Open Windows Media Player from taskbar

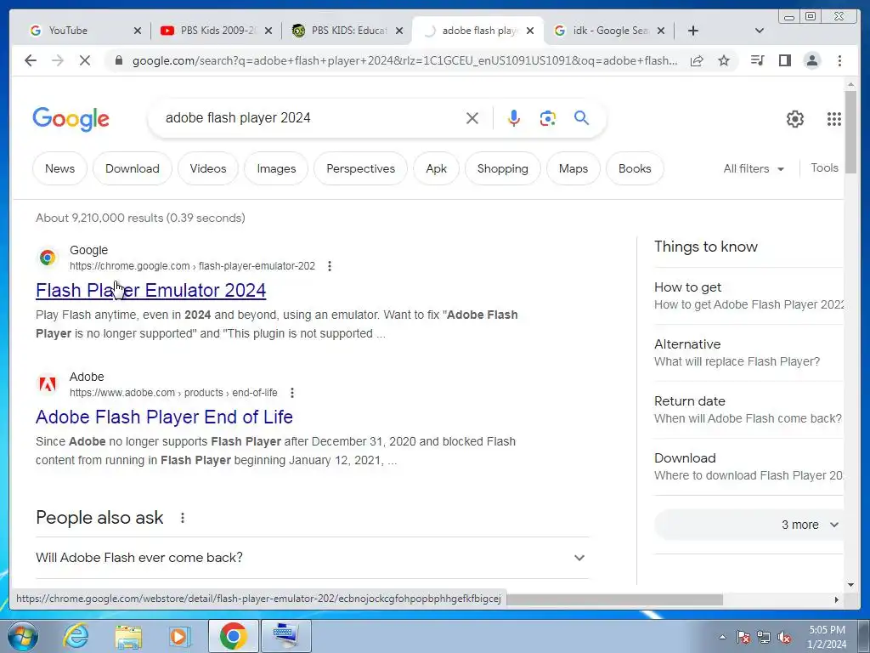click(179, 636)
